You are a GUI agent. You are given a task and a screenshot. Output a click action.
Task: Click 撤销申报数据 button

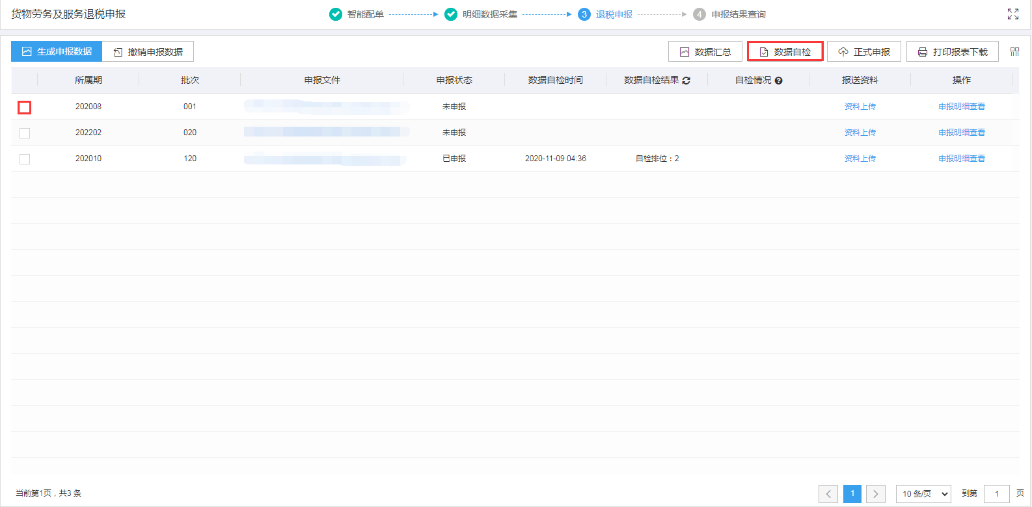tap(148, 51)
